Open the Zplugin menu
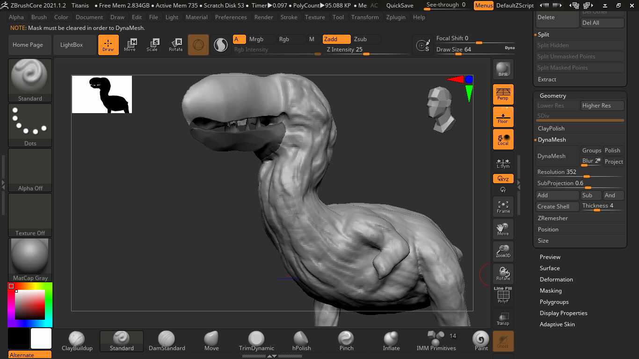Image resolution: width=639 pixels, height=359 pixels. 396,17
